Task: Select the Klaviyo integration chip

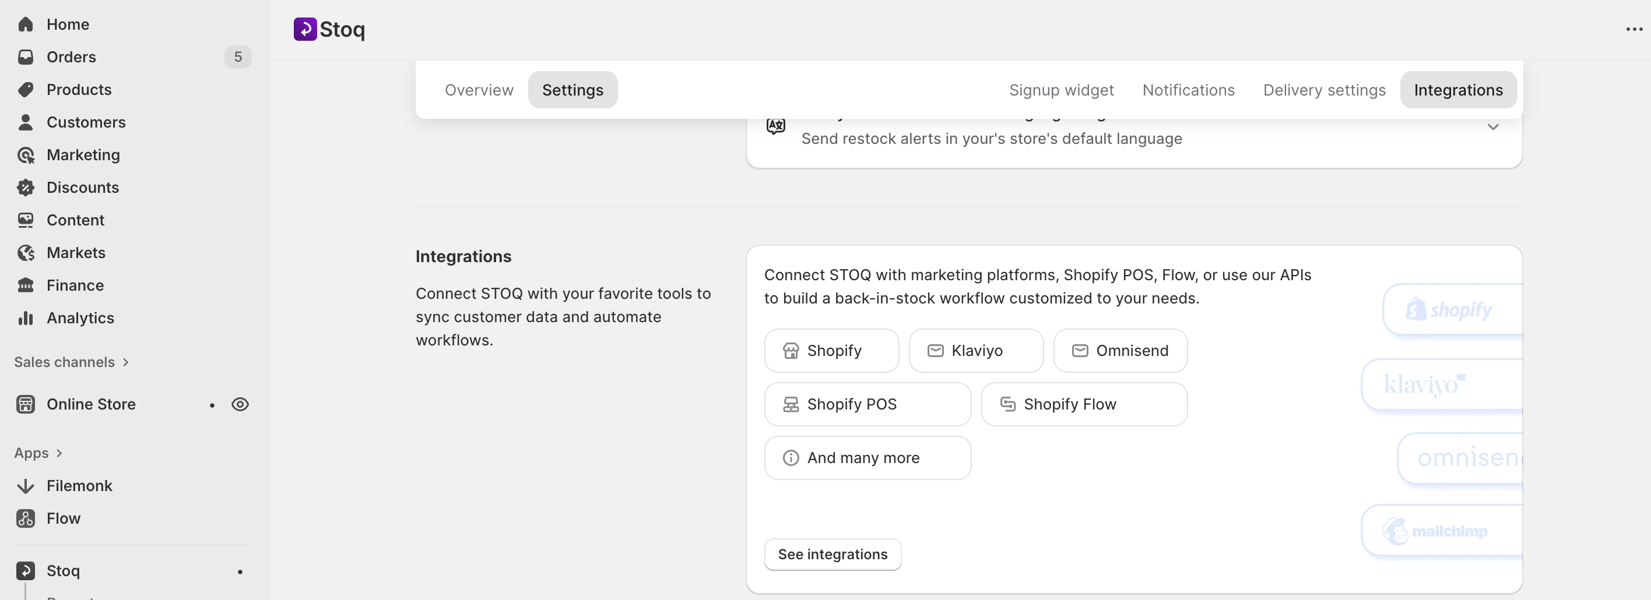Action: pyautogui.click(x=975, y=351)
